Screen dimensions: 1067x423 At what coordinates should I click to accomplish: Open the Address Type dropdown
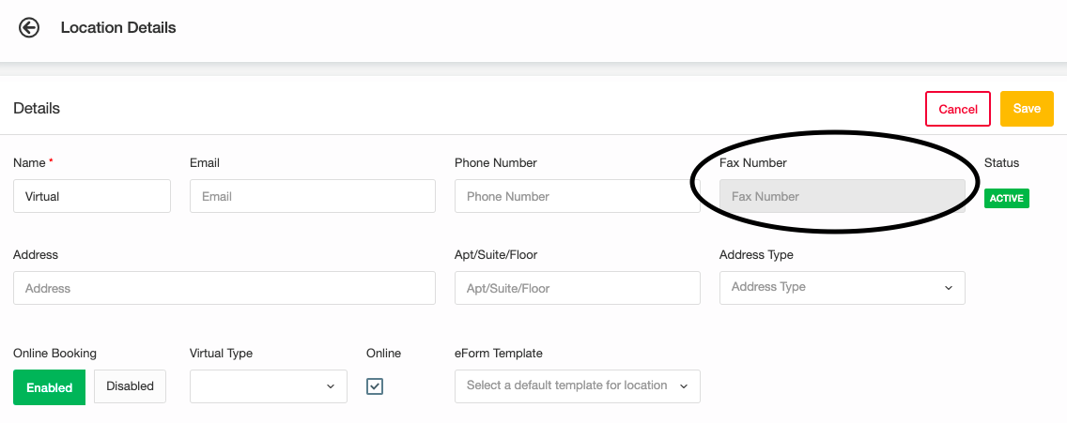point(842,288)
